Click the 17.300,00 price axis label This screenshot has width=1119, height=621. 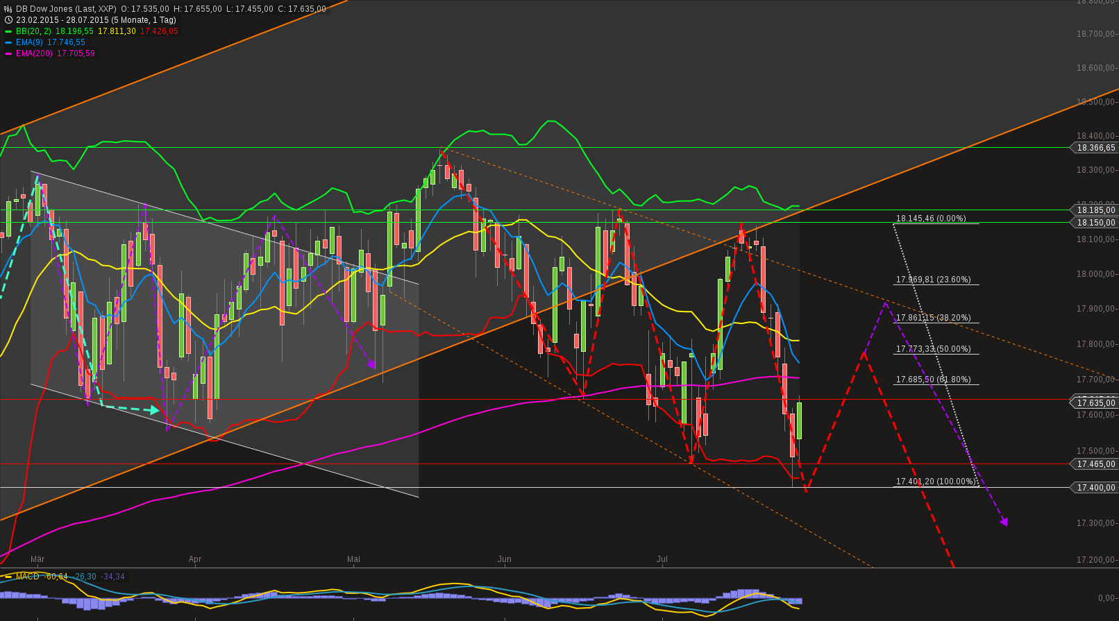[x=1095, y=523]
